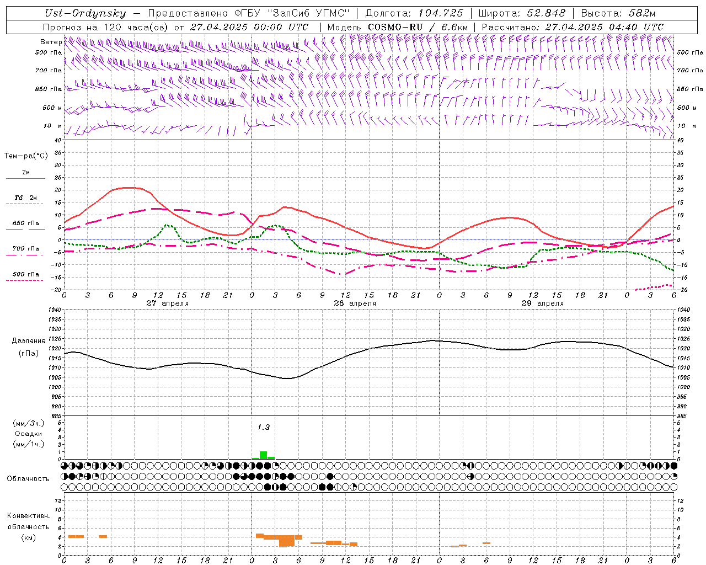Click the 'Тем-ра(°C)' temperature panel label
Screen dimensions: 706x565
(26, 156)
